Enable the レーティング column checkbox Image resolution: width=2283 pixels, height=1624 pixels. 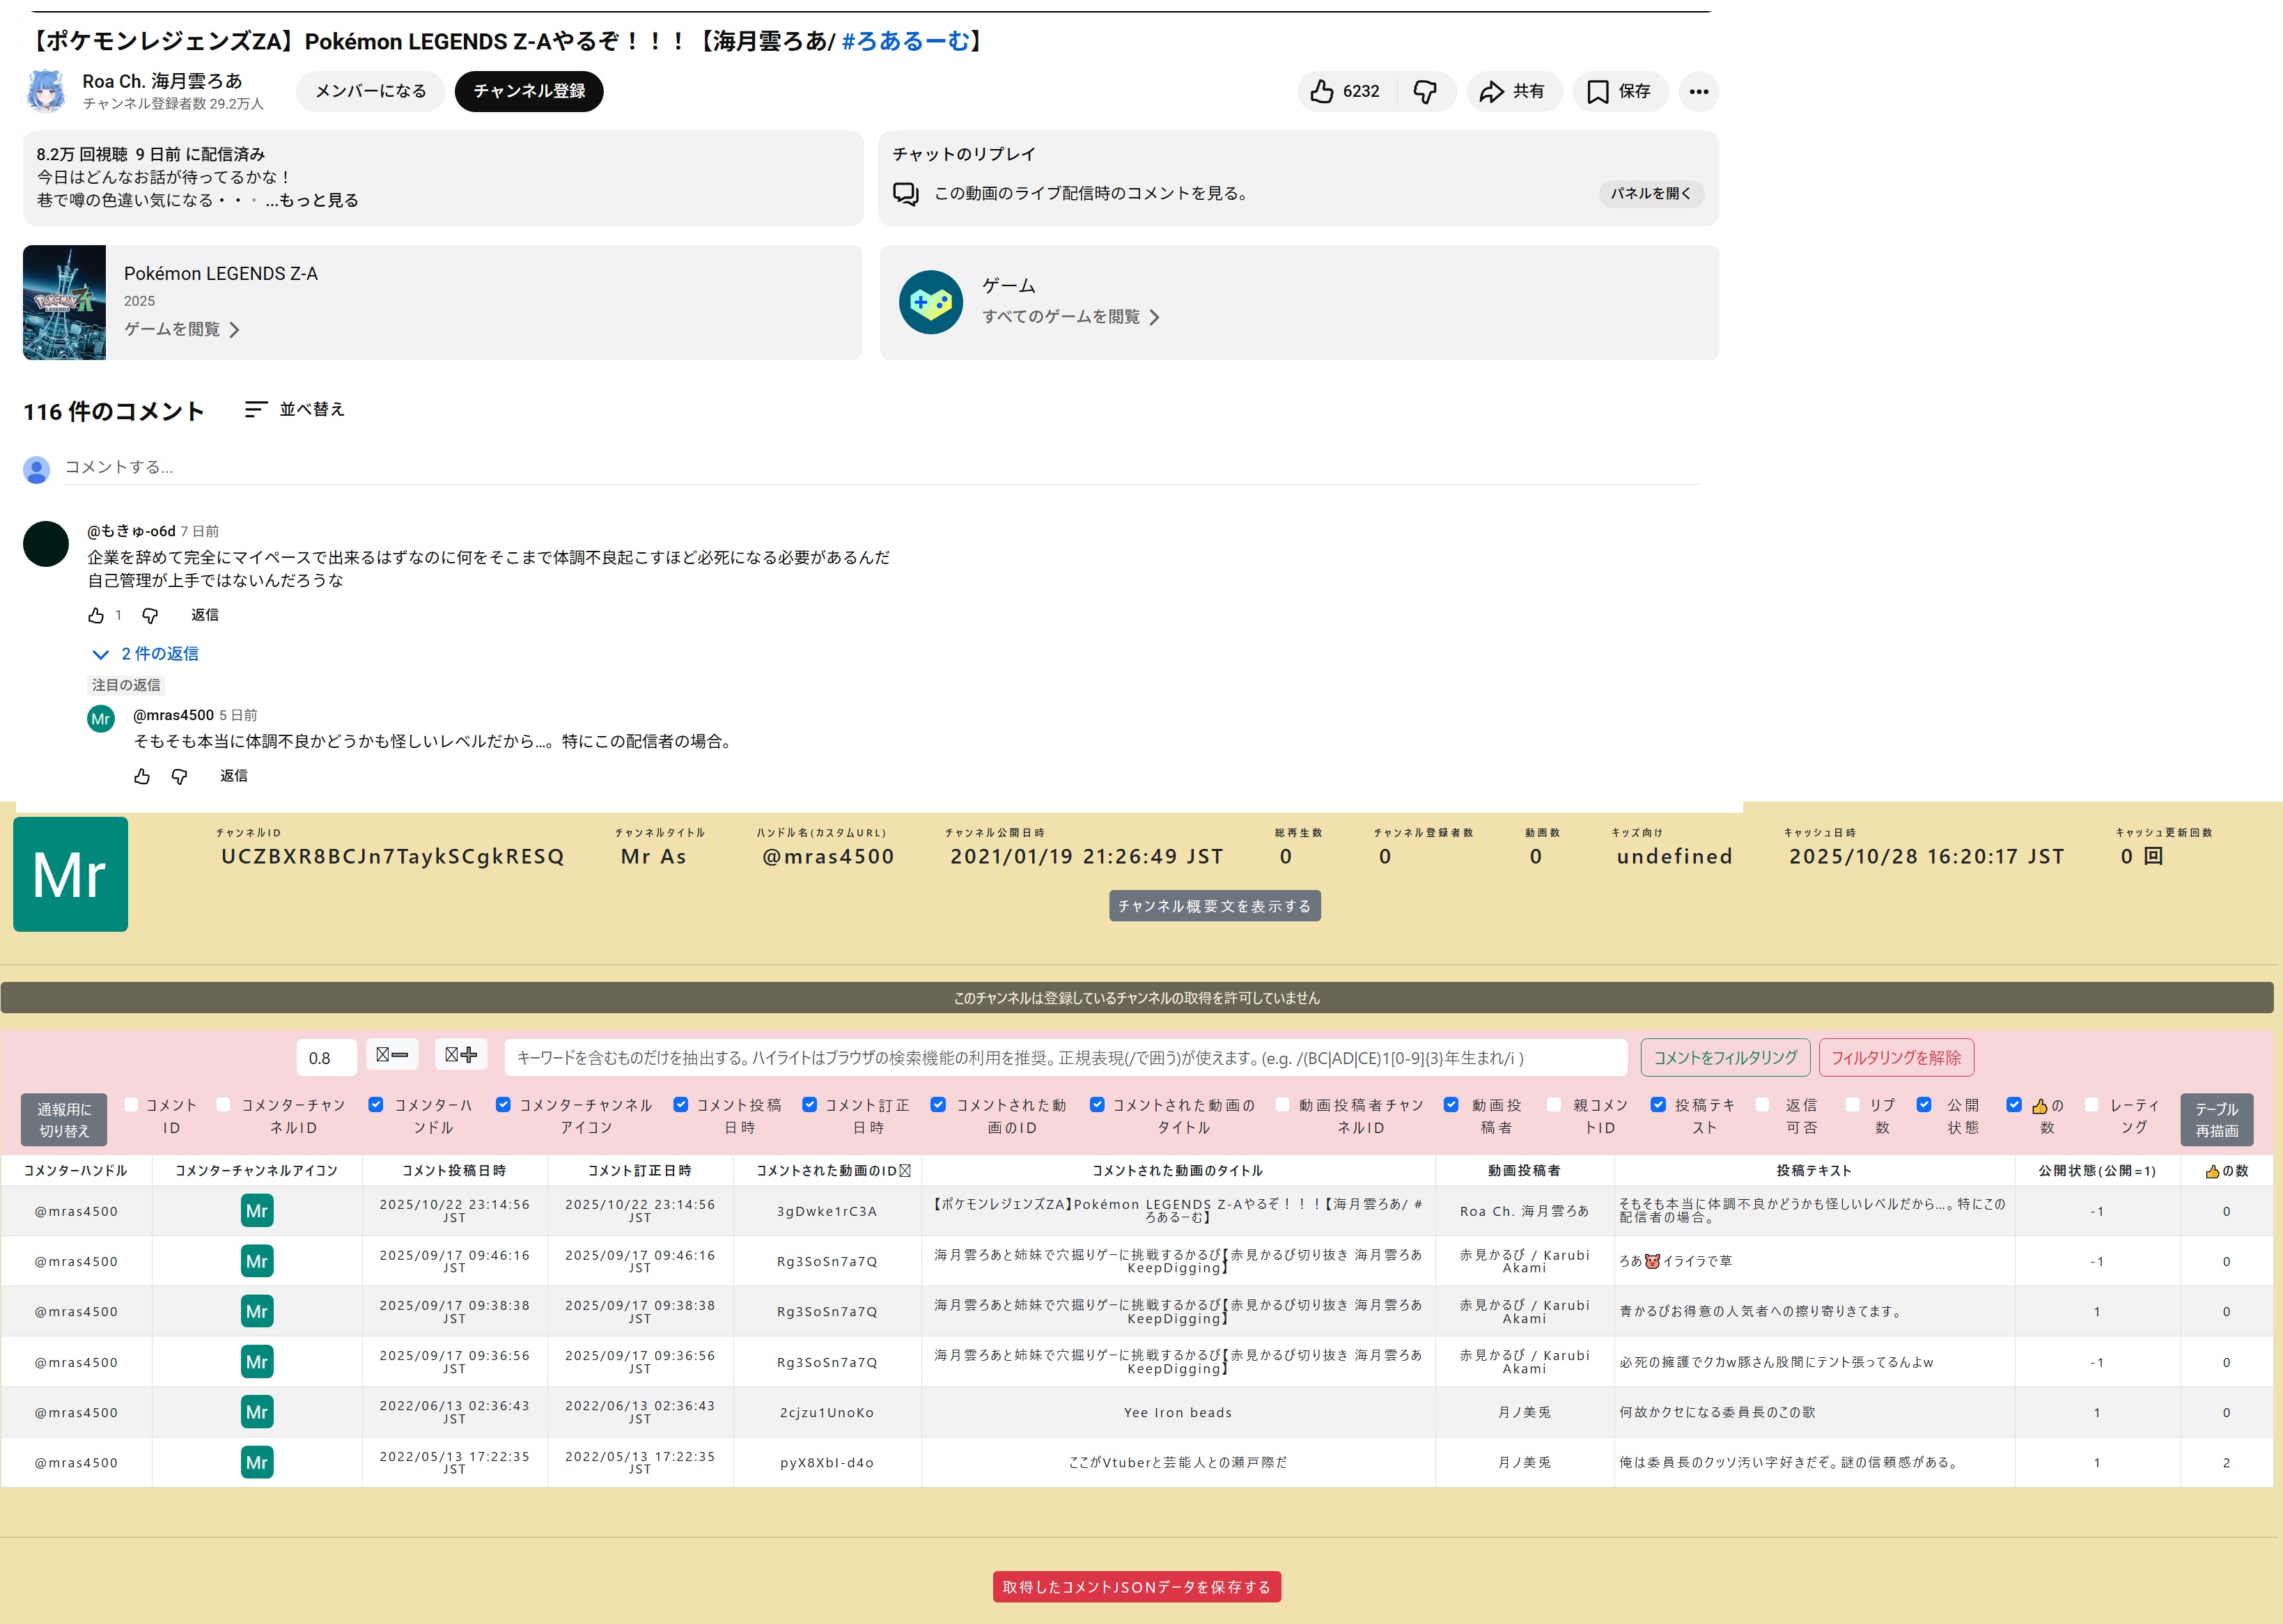[2091, 1104]
